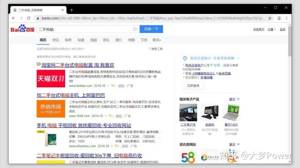Screen dimensions: 300x168
Task: Click the 立即登录 button
Action: (x=193, y=86)
